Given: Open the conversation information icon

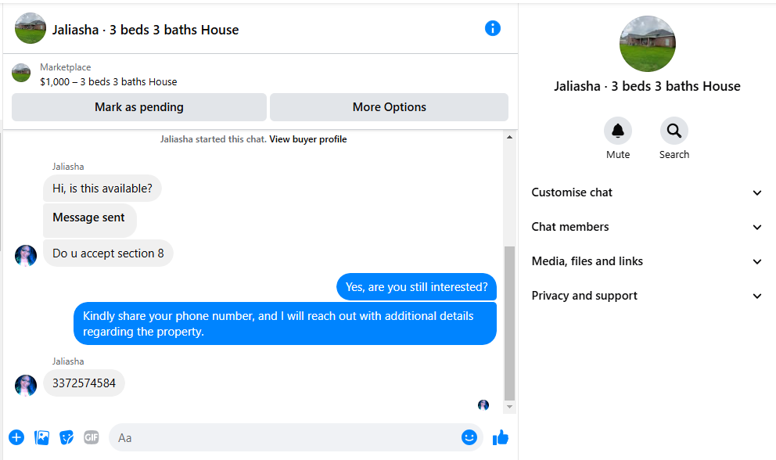Looking at the screenshot, I should click(x=492, y=28).
